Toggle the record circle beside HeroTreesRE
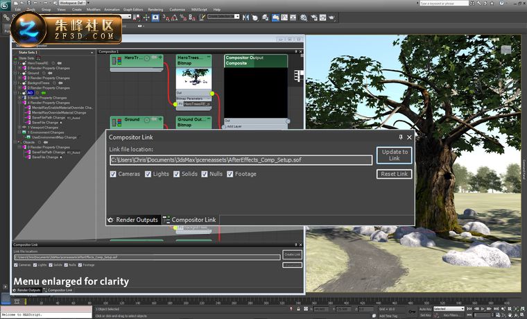The width and height of the screenshot is (527, 319). pos(53,63)
